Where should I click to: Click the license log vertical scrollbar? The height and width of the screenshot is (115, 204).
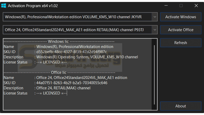point(154,75)
